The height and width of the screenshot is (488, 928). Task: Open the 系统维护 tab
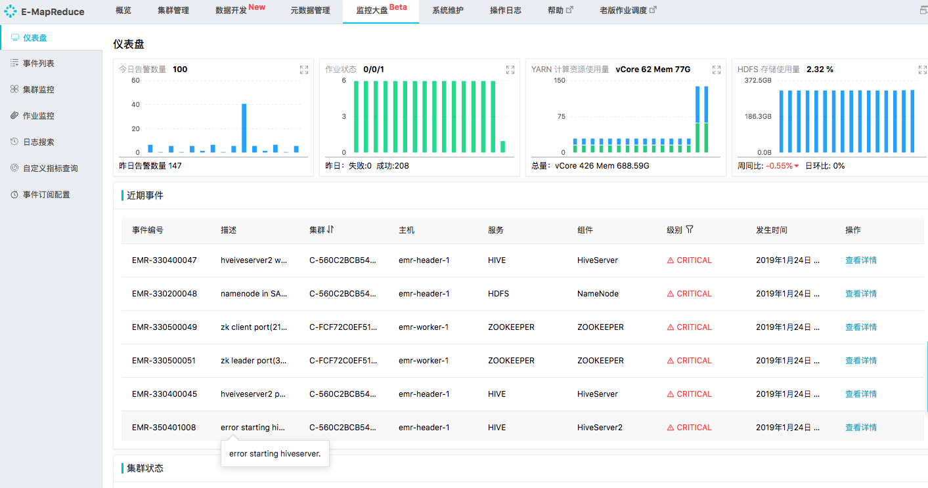coord(448,10)
